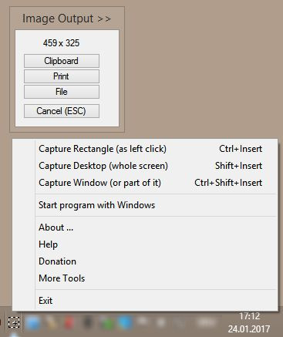Expand the Image Output >> header
283x337 pixels.
coord(67,19)
